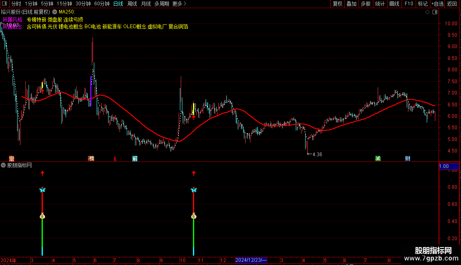Click the second red up-arrow in indicator panel

click(x=193, y=173)
